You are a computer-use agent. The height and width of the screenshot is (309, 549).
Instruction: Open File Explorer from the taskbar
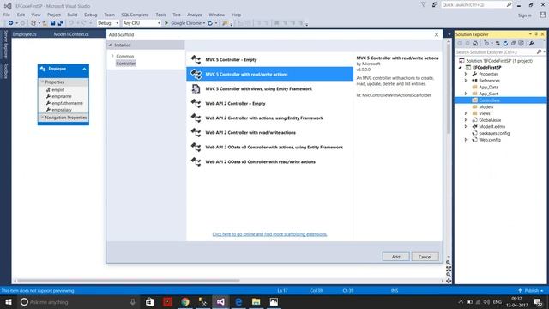tap(256, 301)
